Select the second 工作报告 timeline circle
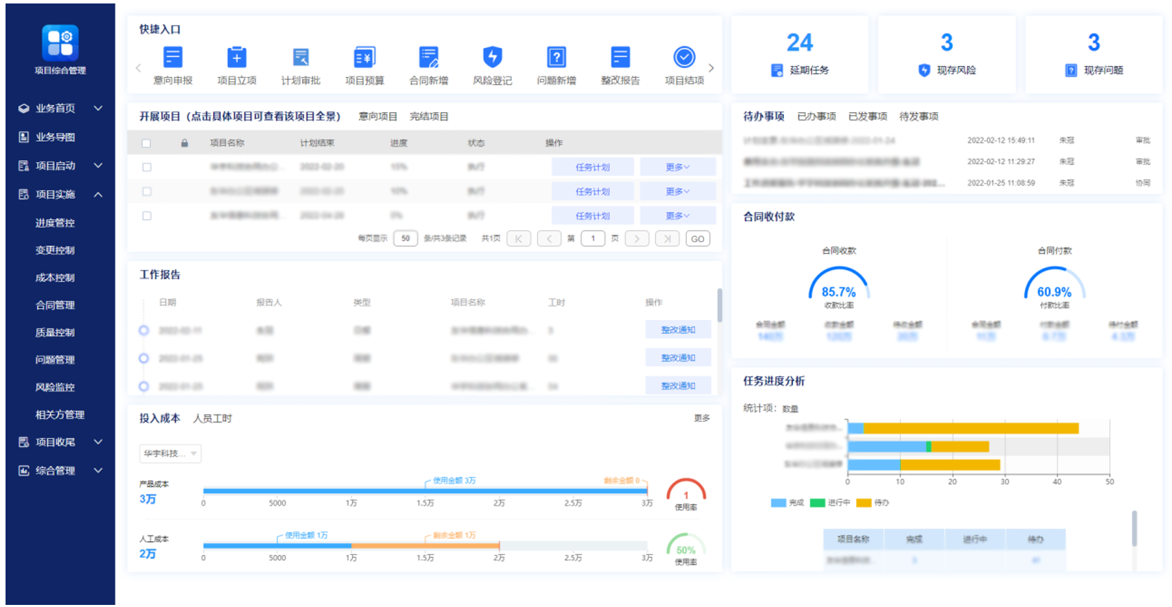1172x607 pixels. tap(143, 358)
